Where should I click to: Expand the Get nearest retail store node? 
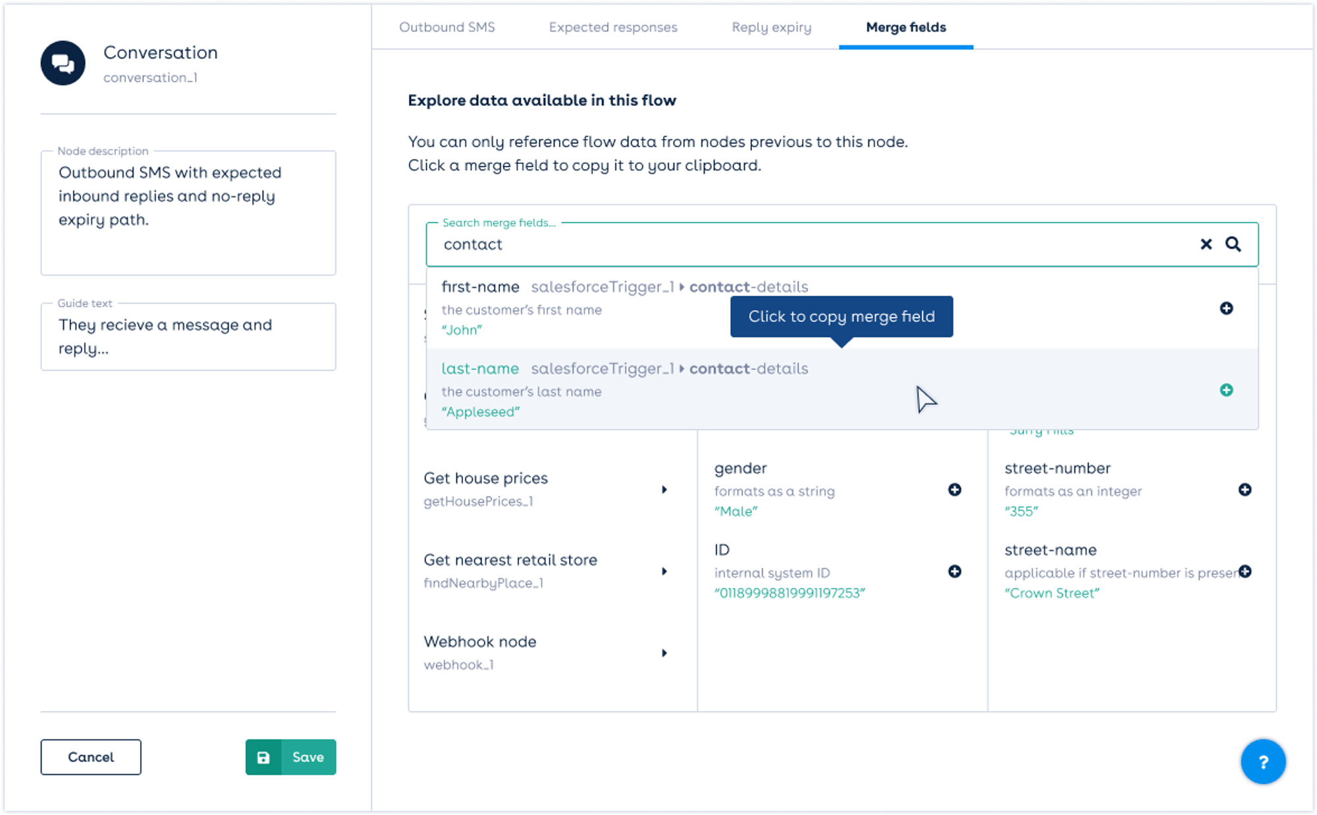click(x=664, y=571)
